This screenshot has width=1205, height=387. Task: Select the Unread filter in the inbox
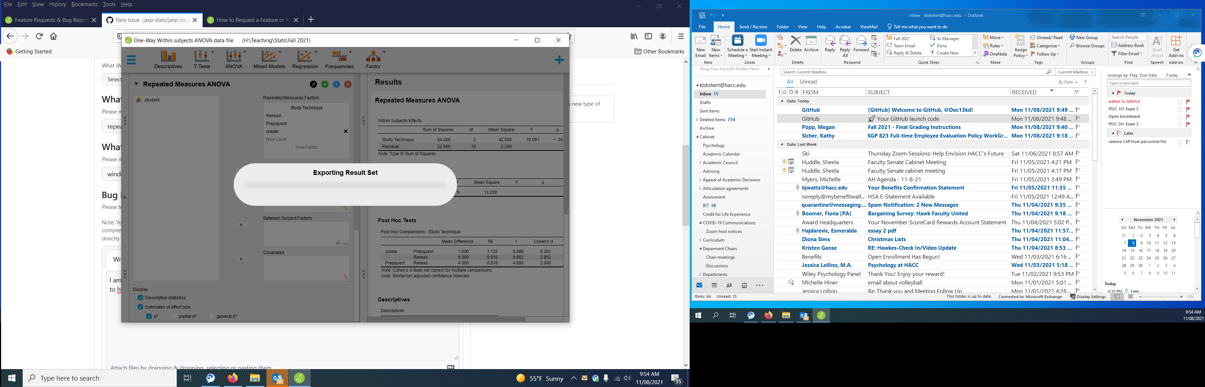[808, 81]
